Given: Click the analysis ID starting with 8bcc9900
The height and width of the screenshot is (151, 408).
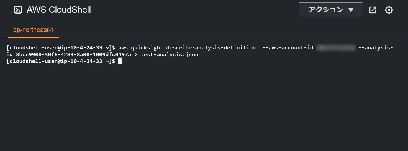Looking at the screenshot, I should (x=73, y=54).
